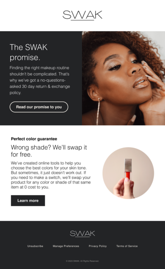Open the Privacy Policy link

(x=98, y=246)
